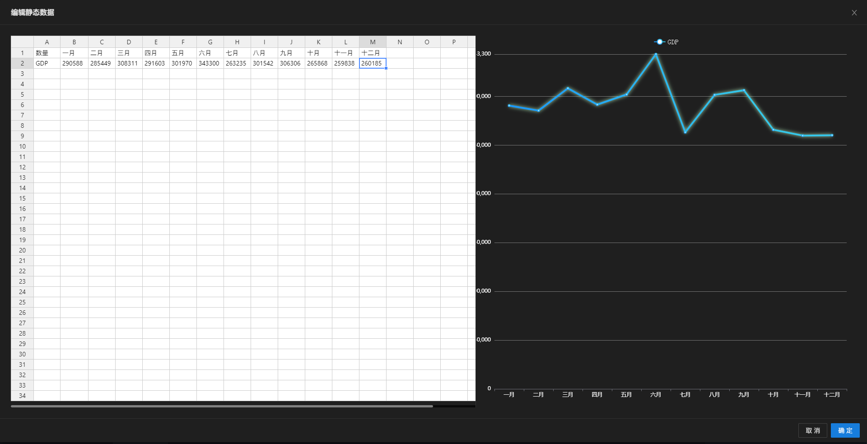This screenshot has height=444, width=867.
Task: Select the GDP label cell
Action: point(47,63)
